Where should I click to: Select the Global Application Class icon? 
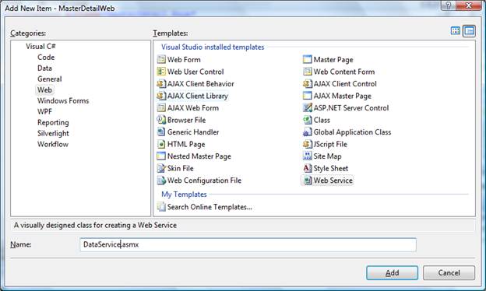tap(307, 132)
